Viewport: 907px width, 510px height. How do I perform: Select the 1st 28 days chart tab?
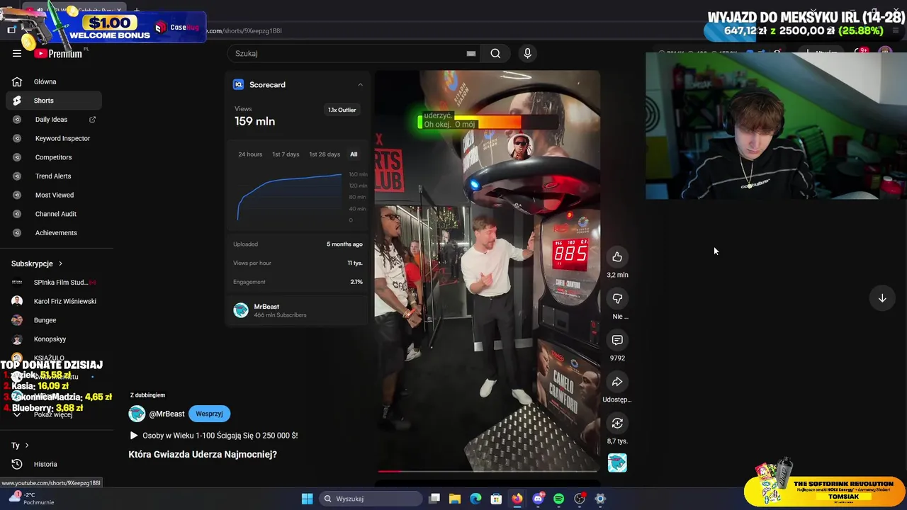click(325, 154)
